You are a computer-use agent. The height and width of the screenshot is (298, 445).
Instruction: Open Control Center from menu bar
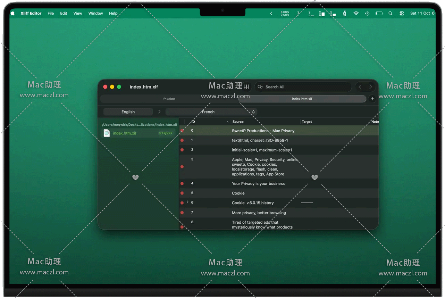click(x=402, y=13)
